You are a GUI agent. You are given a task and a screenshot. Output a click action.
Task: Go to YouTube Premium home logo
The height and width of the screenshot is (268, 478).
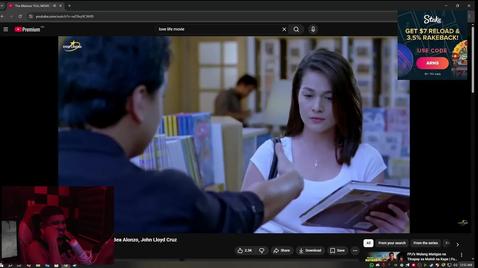coord(27,29)
